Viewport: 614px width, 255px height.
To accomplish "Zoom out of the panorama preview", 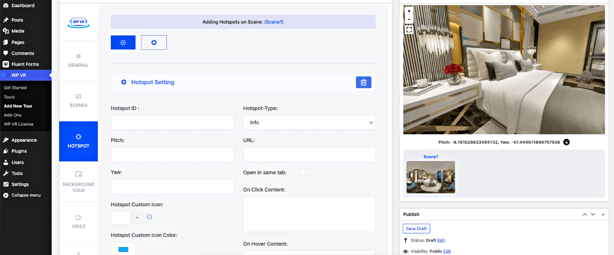I will coord(409,19).
